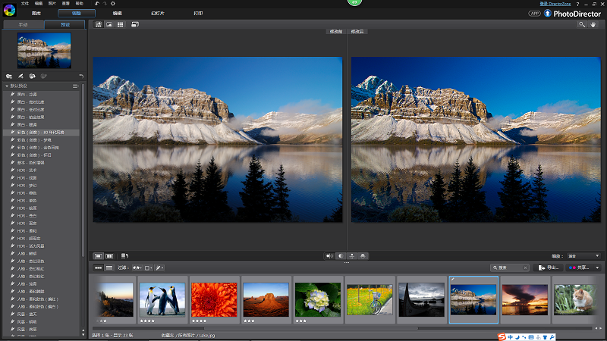Select the penguins photo thumbnail

point(162,299)
